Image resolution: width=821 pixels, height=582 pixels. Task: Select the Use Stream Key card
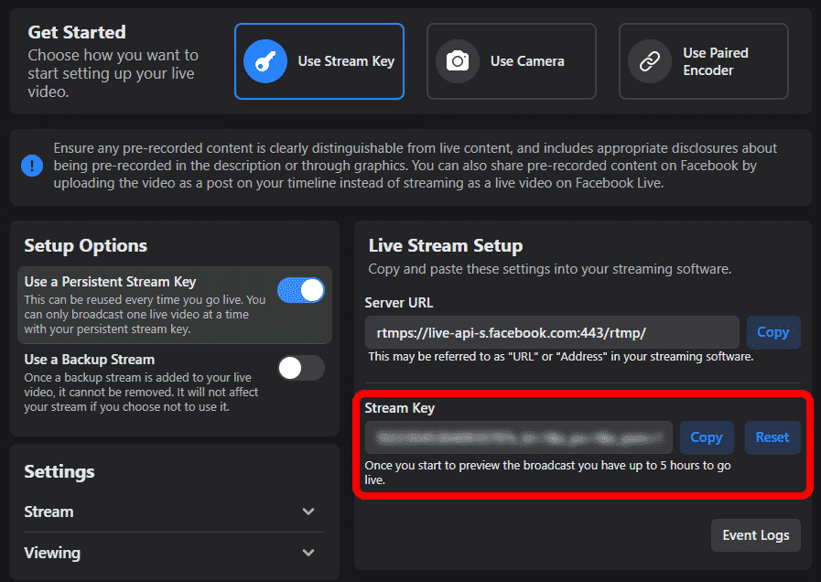pos(319,61)
